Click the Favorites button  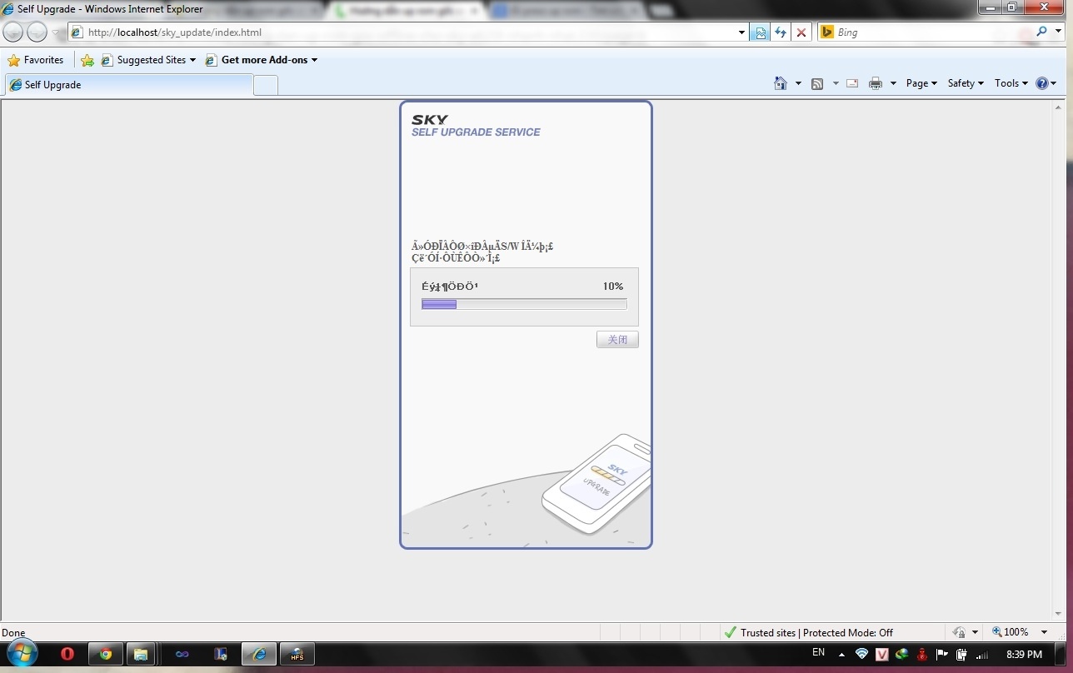(x=36, y=60)
